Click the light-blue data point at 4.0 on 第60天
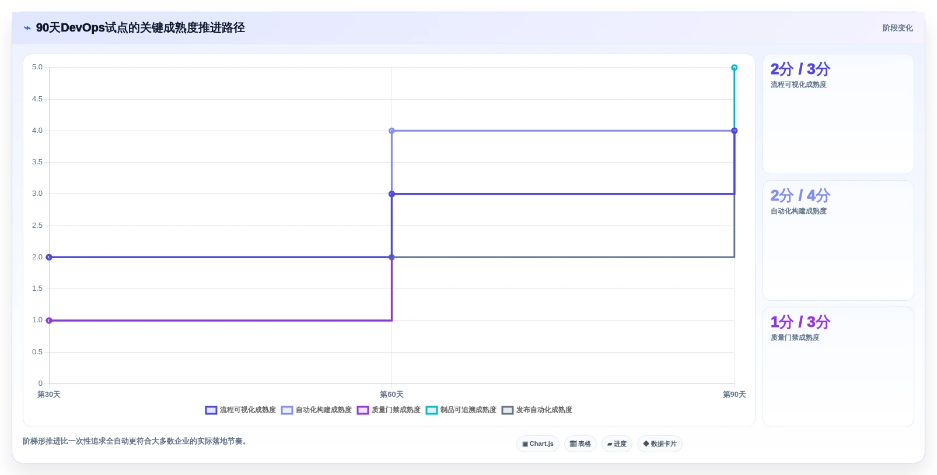The width and height of the screenshot is (937, 475). click(x=391, y=131)
